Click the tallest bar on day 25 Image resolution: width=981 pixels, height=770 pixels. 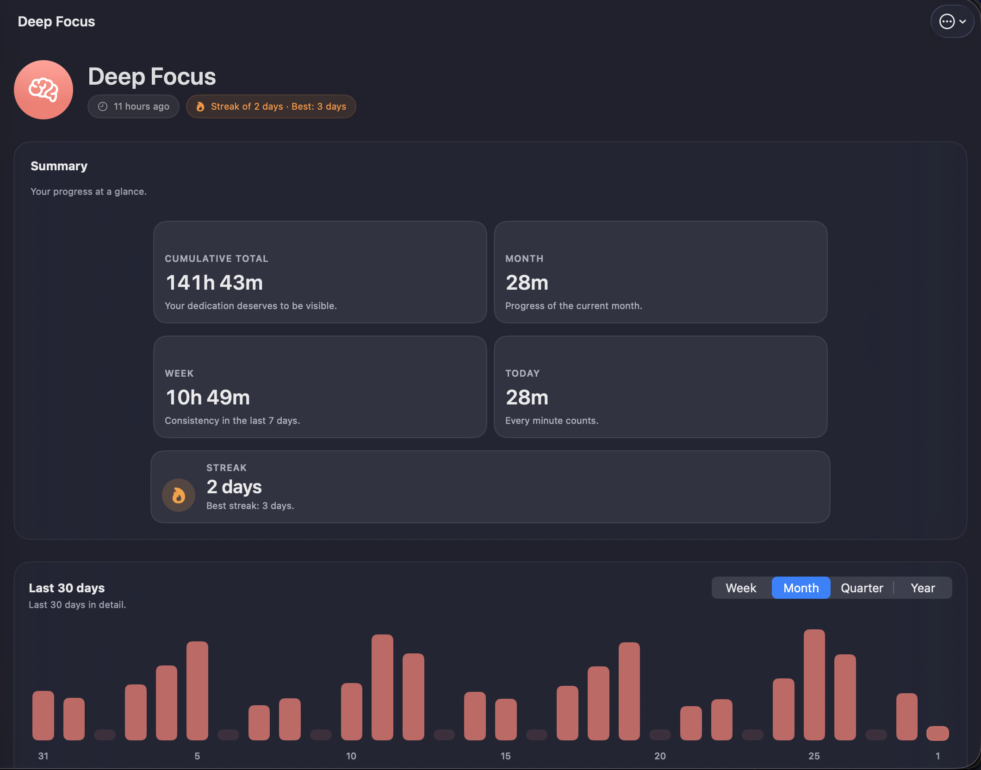pyautogui.click(x=814, y=685)
